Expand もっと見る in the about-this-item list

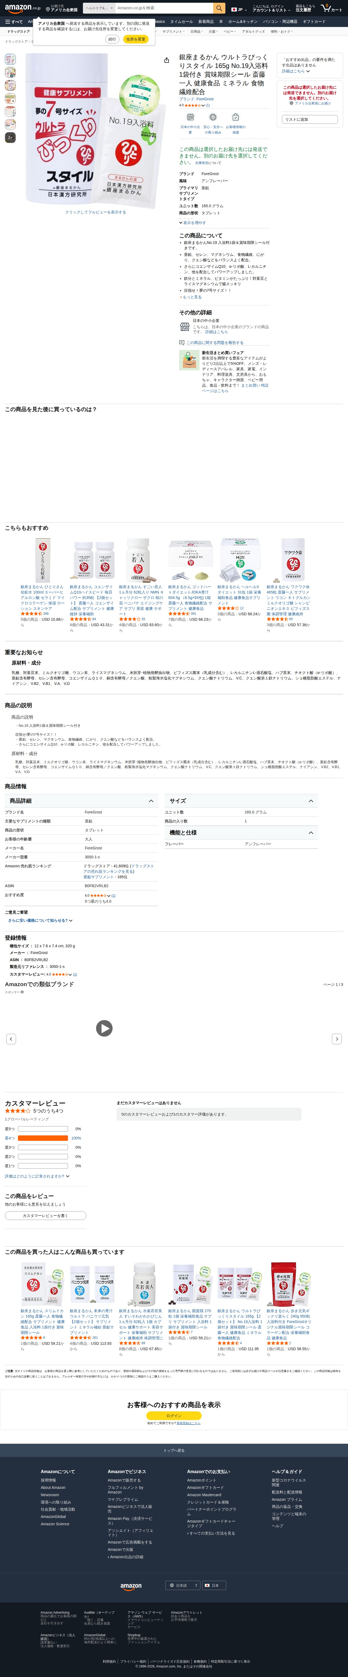coord(191,297)
